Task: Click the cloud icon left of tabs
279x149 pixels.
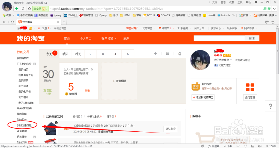Action: click(13, 22)
